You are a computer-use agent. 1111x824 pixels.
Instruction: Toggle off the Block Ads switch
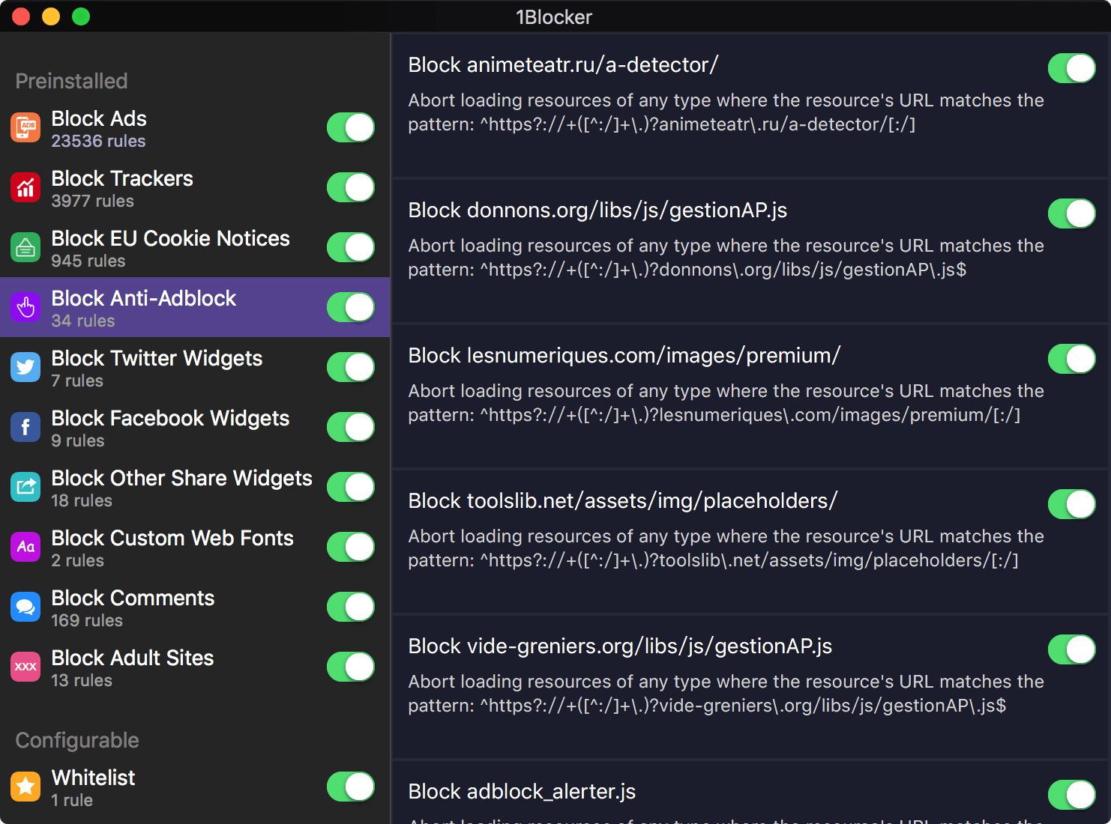coord(351,127)
